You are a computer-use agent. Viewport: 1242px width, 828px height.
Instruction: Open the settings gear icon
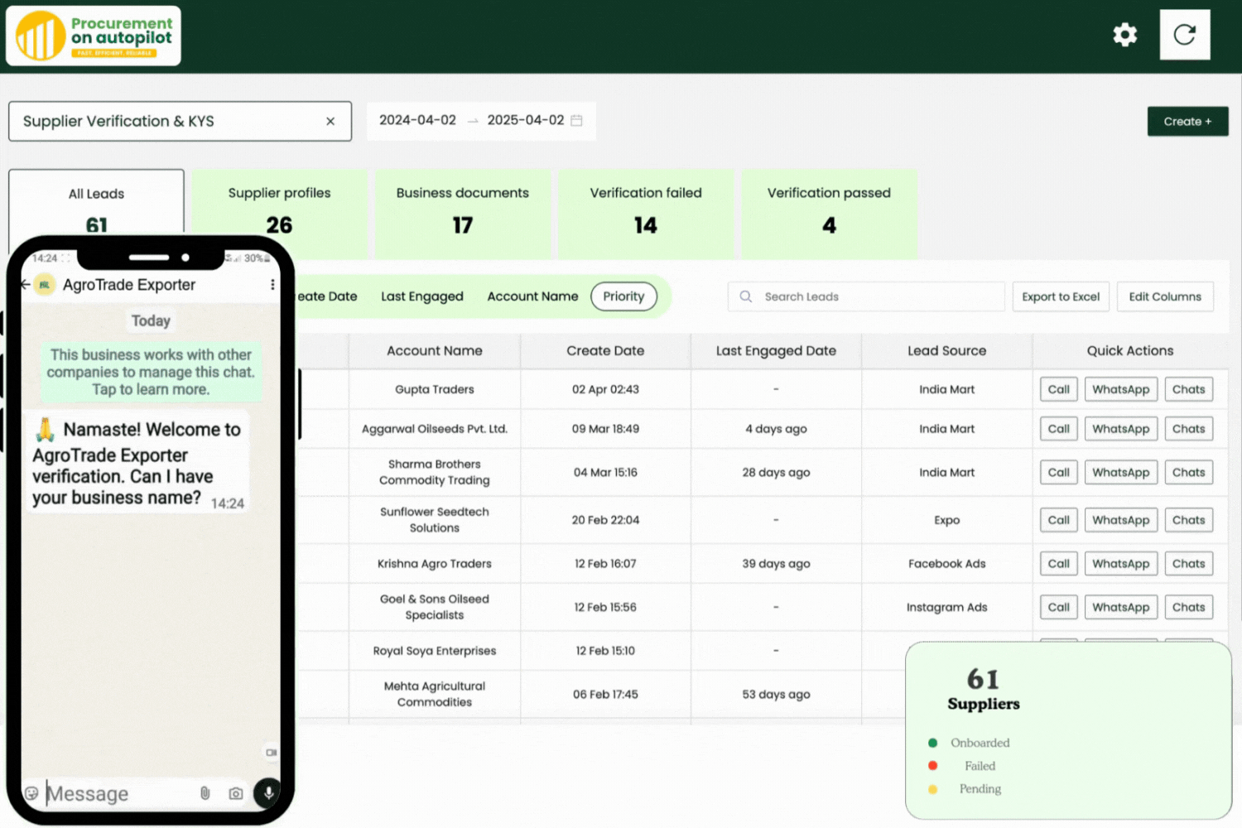click(x=1124, y=35)
